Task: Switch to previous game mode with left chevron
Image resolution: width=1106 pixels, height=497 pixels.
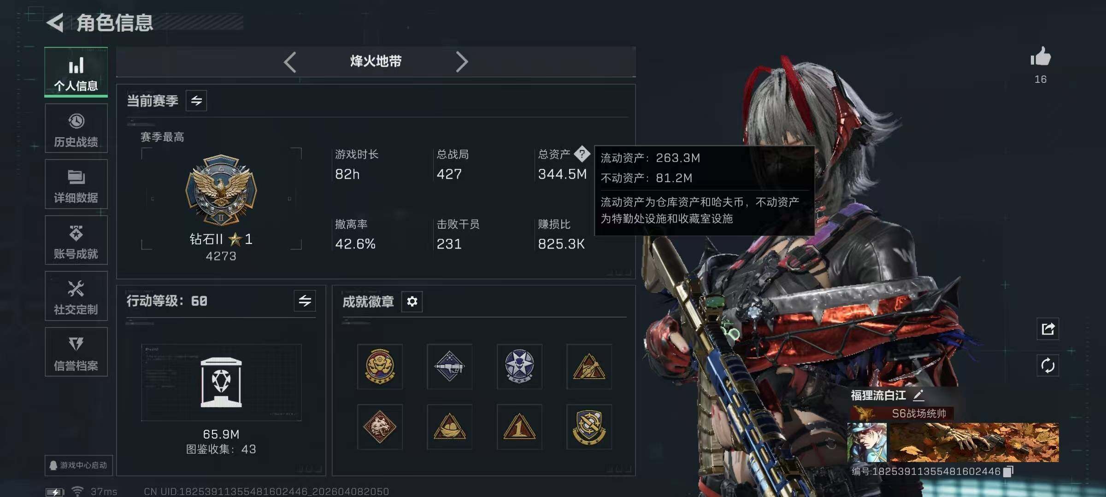Action: [x=290, y=62]
